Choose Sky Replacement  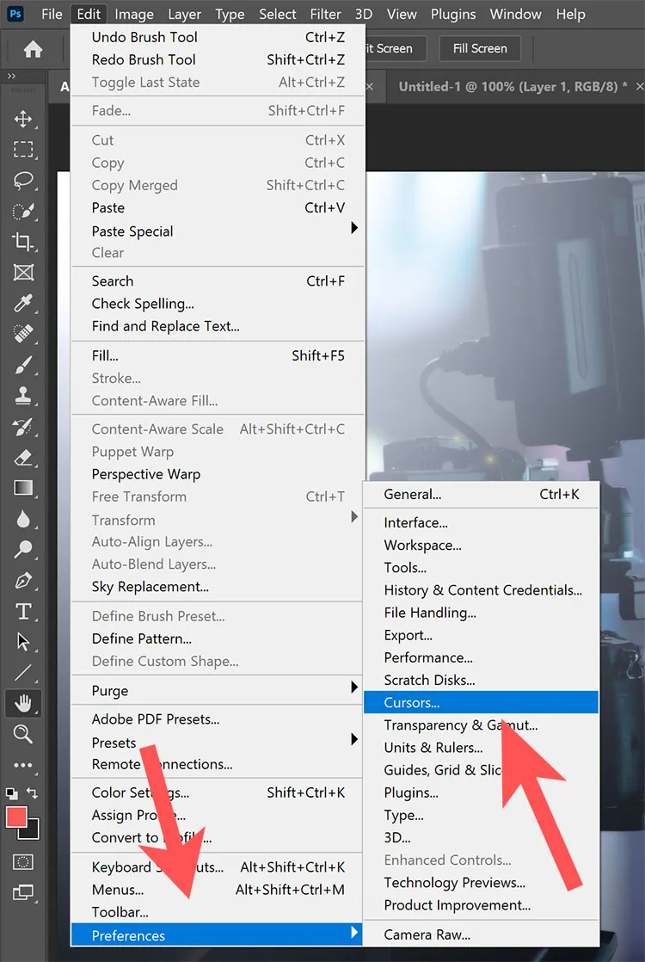[218, 587]
